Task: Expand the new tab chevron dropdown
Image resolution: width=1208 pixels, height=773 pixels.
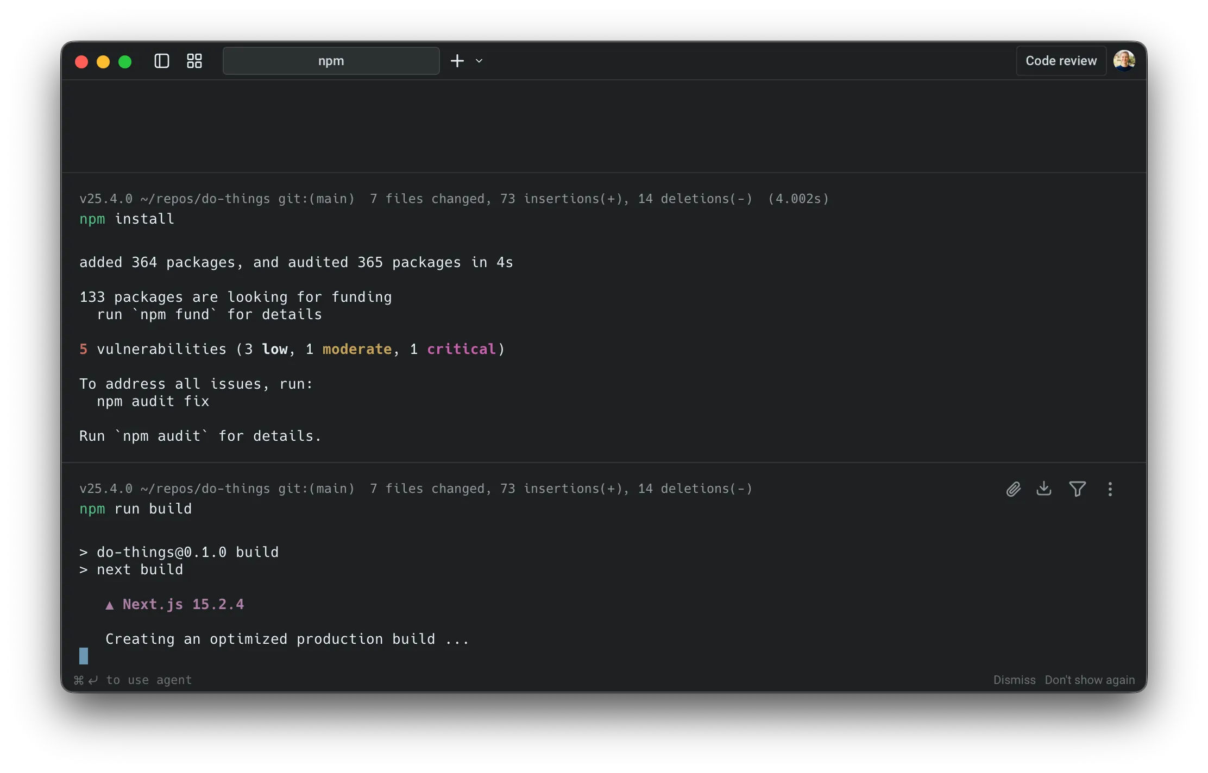Action: click(479, 61)
